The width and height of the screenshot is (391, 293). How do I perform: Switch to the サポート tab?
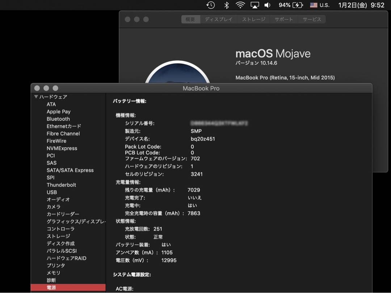point(284,20)
